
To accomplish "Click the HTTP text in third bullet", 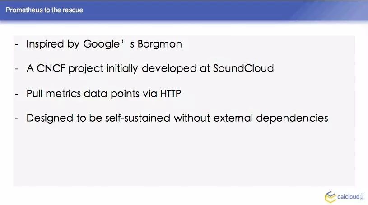I will pyautogui.click(x=171, y=94).
